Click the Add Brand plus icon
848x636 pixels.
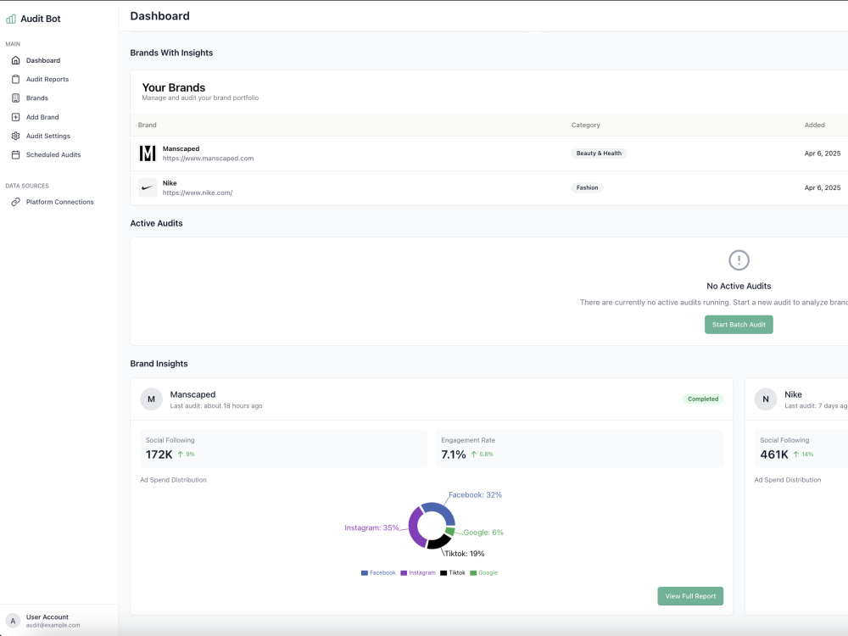coord(15,117)
